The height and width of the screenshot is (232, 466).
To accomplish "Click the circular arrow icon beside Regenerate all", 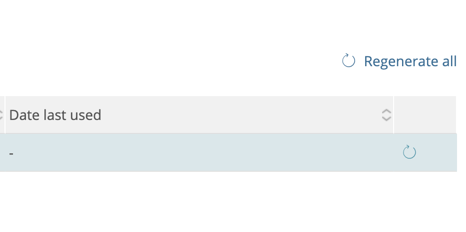I will [x=348, y=60].
